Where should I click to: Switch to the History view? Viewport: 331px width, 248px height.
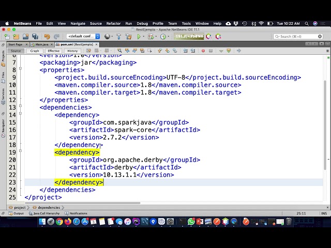point(72,51)
